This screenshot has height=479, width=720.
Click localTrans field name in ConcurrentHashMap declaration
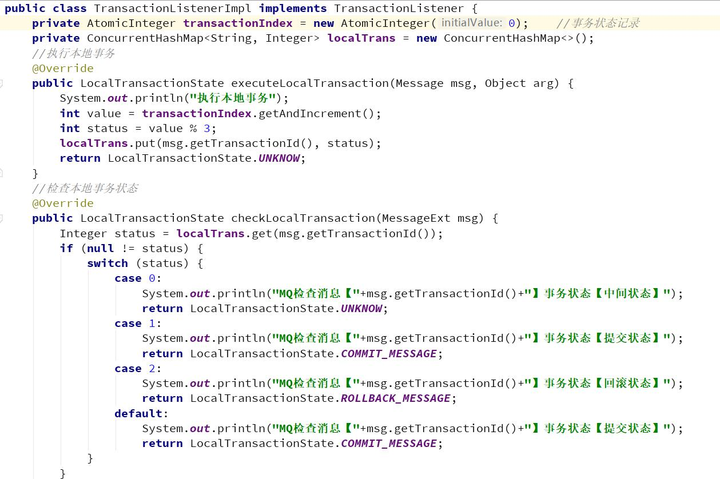pos(361,38)
